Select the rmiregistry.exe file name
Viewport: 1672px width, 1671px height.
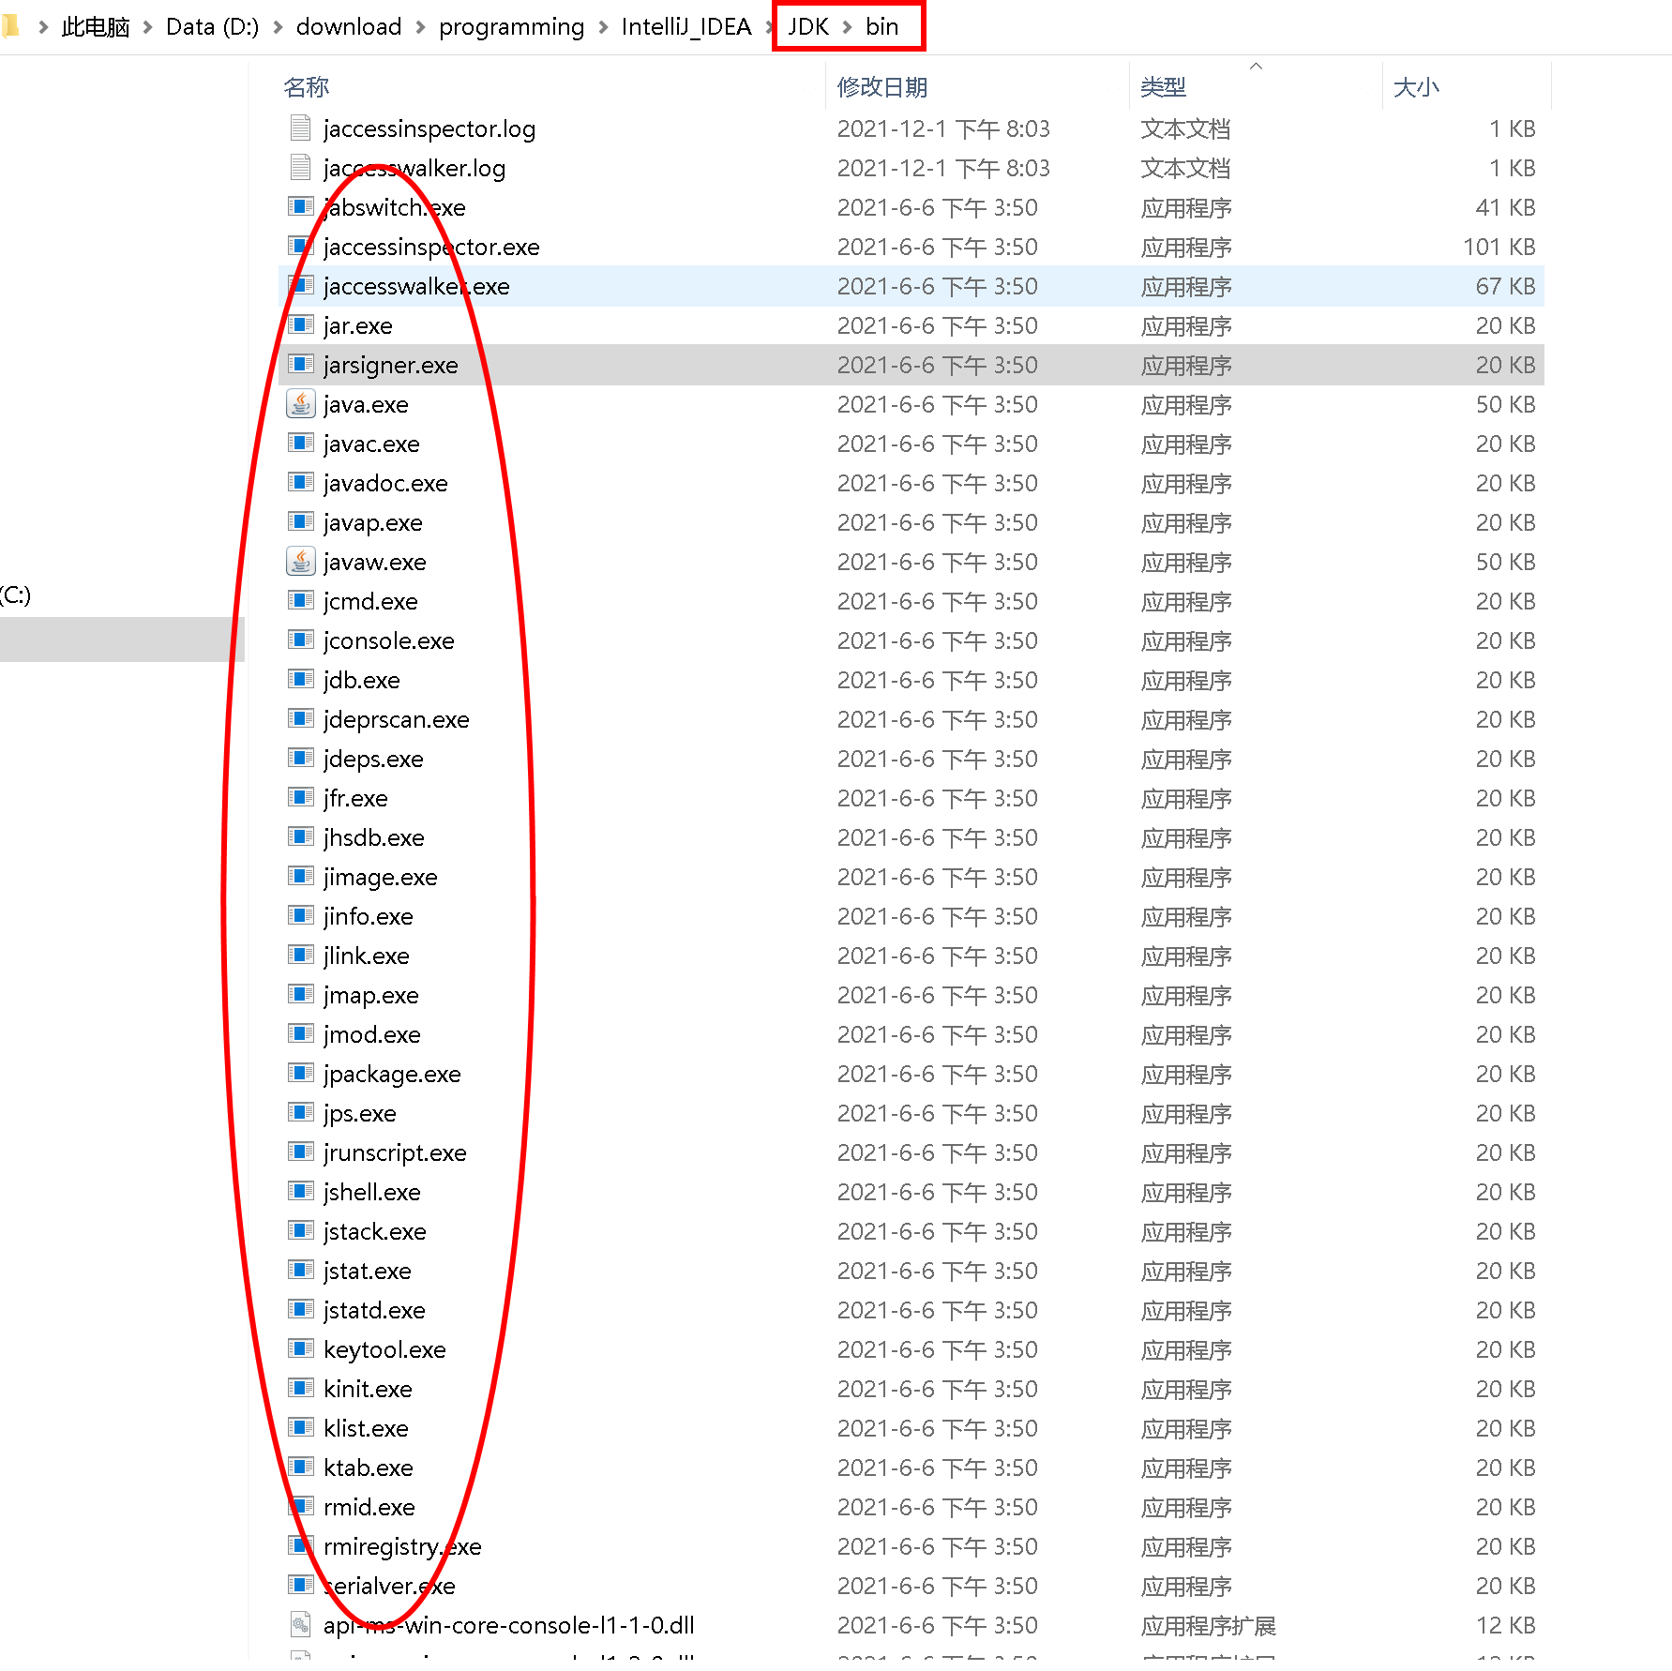(402, 1546)
